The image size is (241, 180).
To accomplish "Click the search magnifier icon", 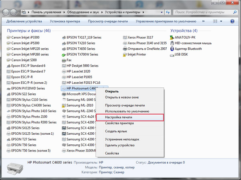I will click(235, 12).
